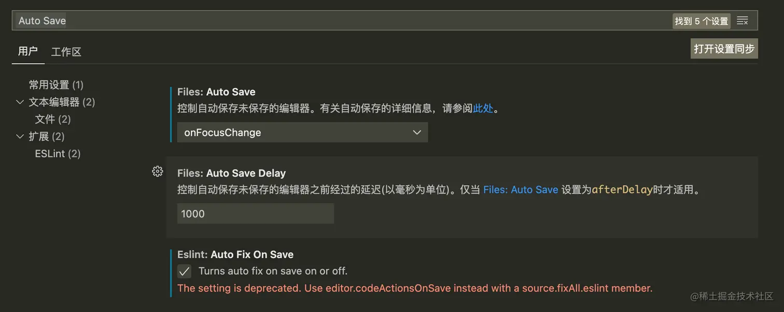The image size is (784, 312).
Task: Select 文件 (2) in settings tree
Action: pos(53,120)
